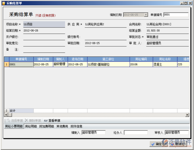
Task: Click the 选择单据 toolbar icon
Action: click(x=8, y=120)
